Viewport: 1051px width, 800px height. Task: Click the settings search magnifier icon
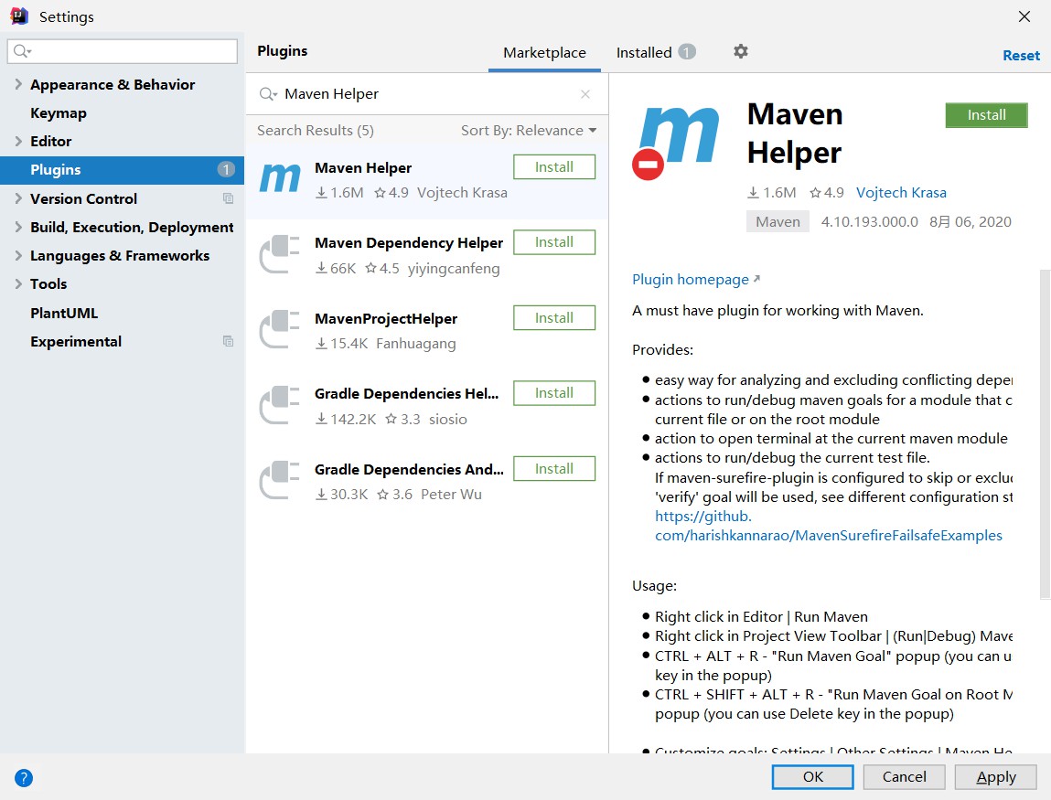[x=22, y=51]
